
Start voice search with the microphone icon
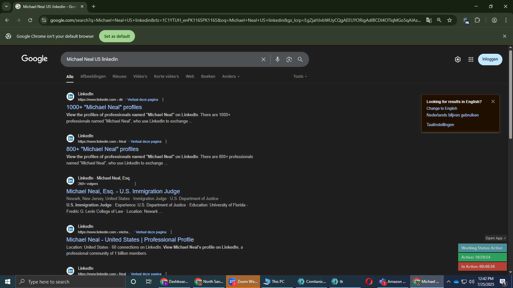[277, 60]
